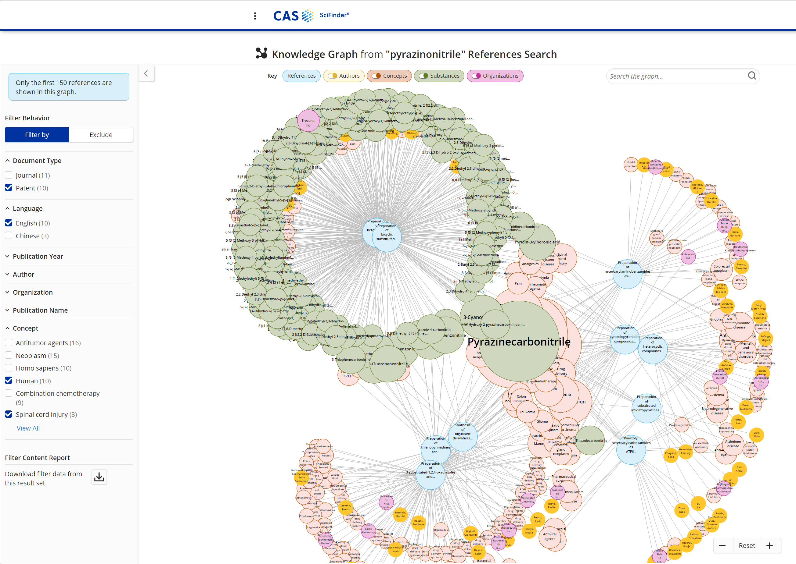The image size is (796, 564).
Task: Zoom out with the minus button
Action: click(x=722, y=546)
